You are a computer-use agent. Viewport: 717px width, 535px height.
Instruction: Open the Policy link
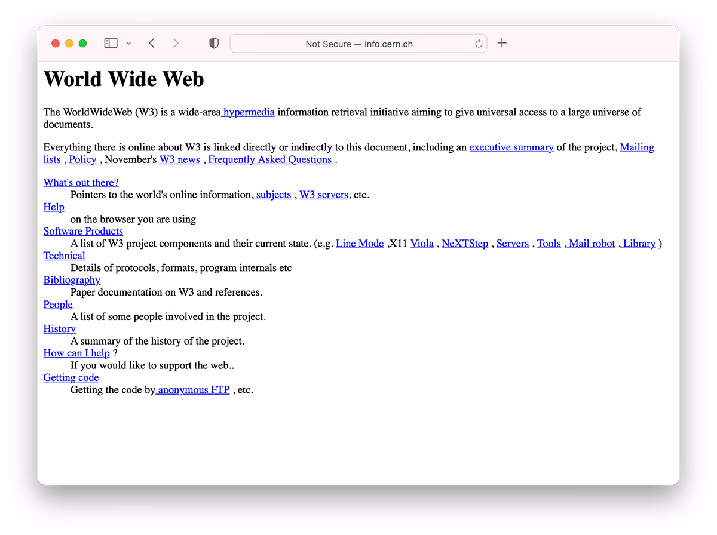point(82,160)
